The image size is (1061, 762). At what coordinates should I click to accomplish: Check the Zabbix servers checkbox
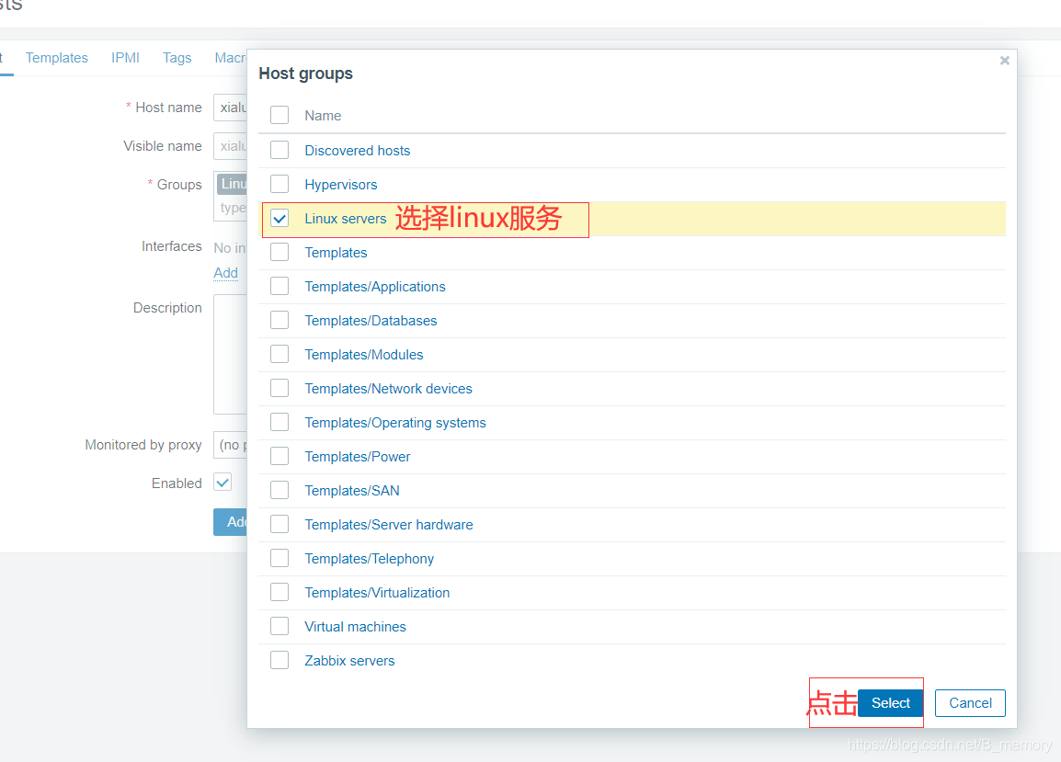pyautogui.click(x=280, y=660)
